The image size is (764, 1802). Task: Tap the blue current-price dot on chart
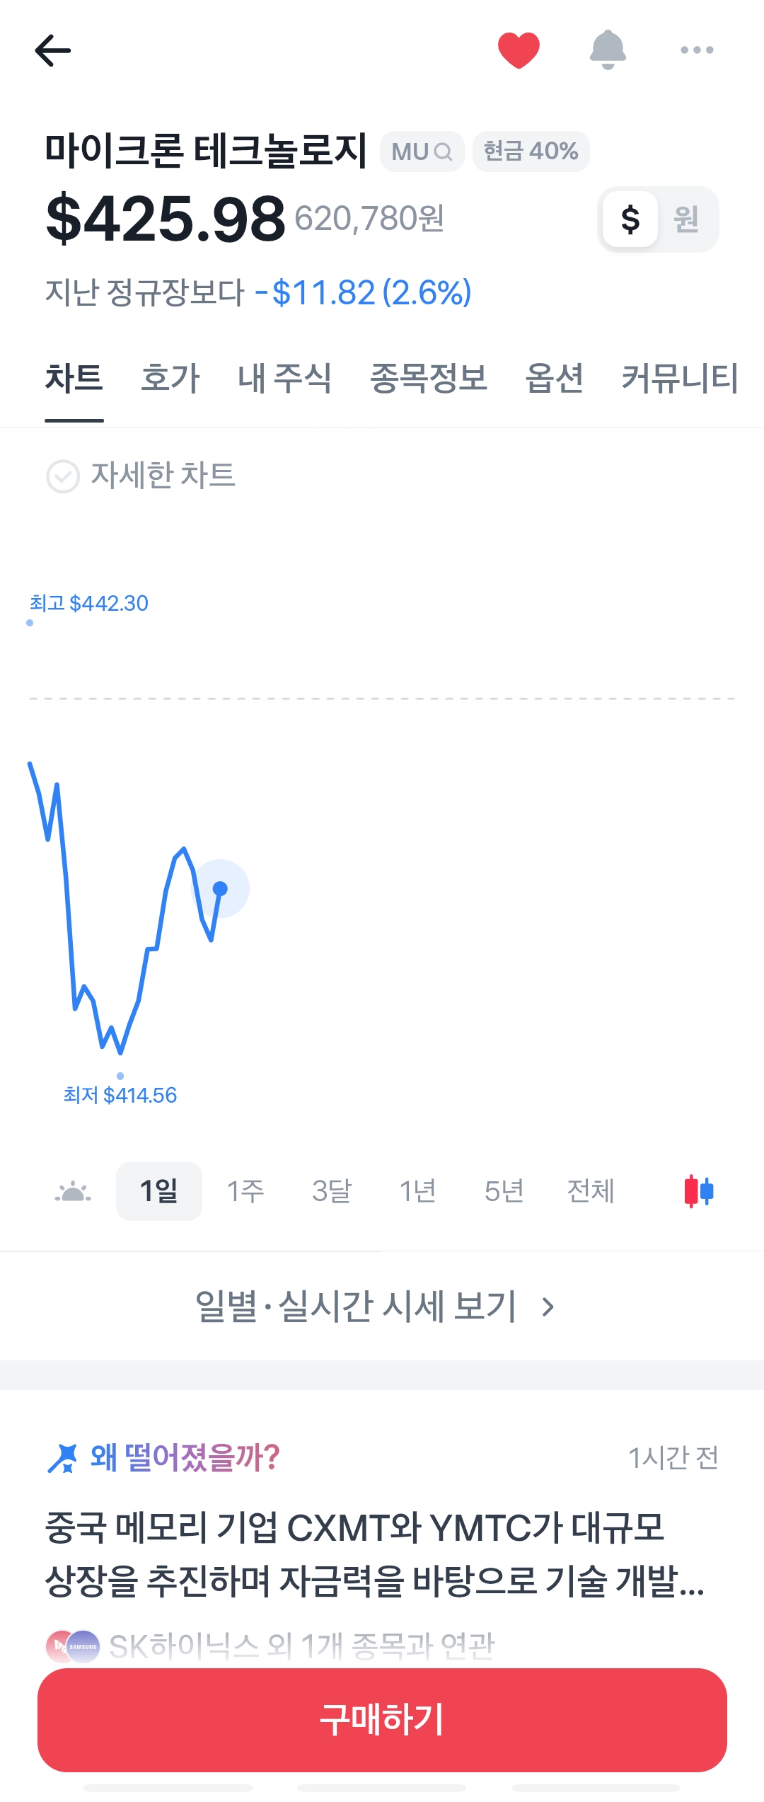coord(220,888)
